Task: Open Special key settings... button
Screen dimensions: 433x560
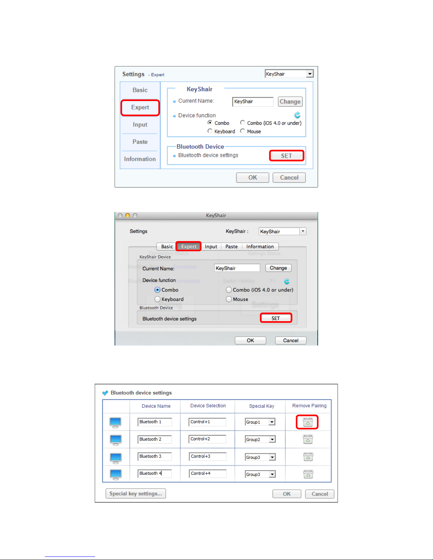Action: point(136,494)
